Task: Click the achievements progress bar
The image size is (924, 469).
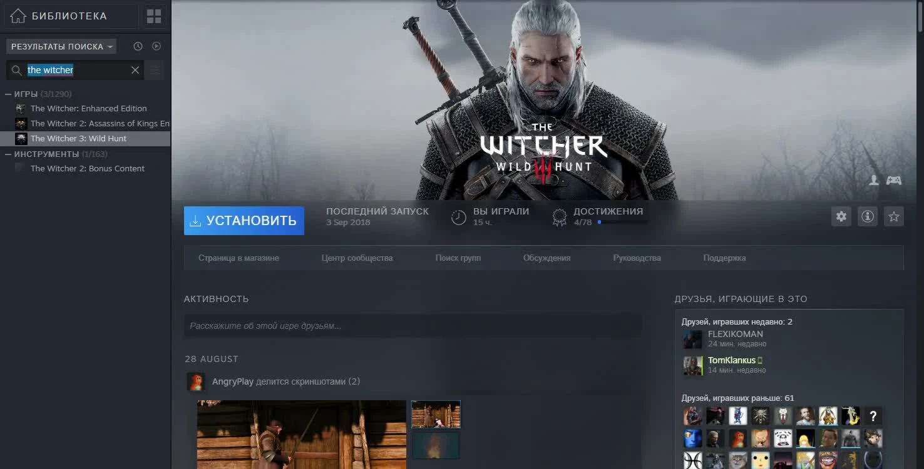Action: point(622,222)
